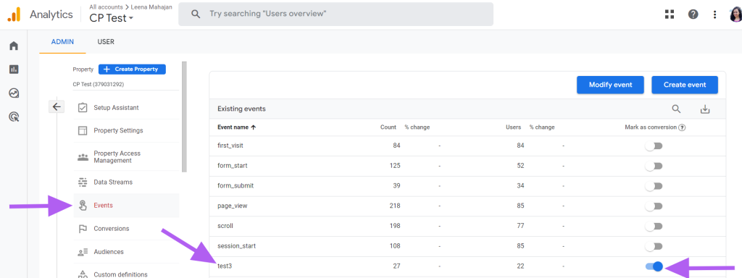Search existing events using the magnifier icon
742x278 pixels.
pyautogui.click(x=676, y=109)
